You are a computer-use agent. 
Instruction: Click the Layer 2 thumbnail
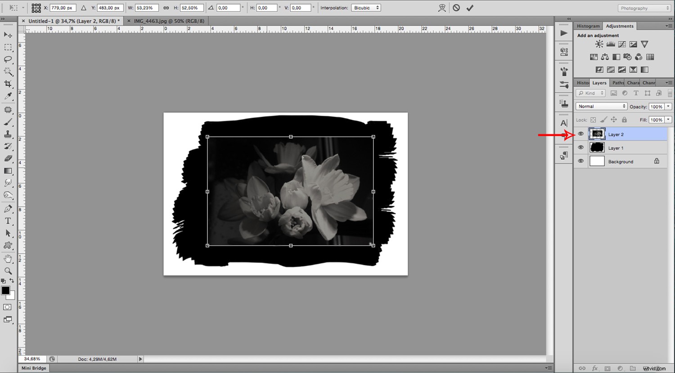597,134
